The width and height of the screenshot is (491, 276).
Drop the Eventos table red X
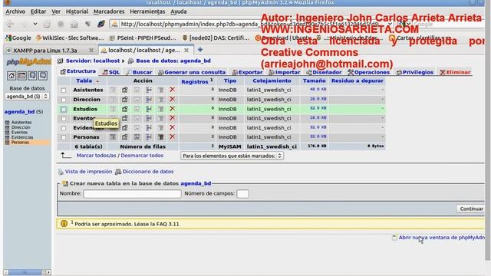click(x=172, y=118)
